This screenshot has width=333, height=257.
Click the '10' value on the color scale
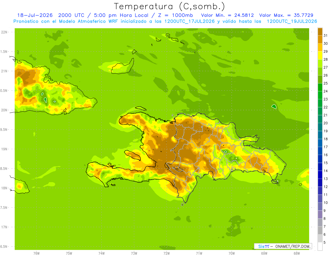pyautogui.click(x=326, y=203)
